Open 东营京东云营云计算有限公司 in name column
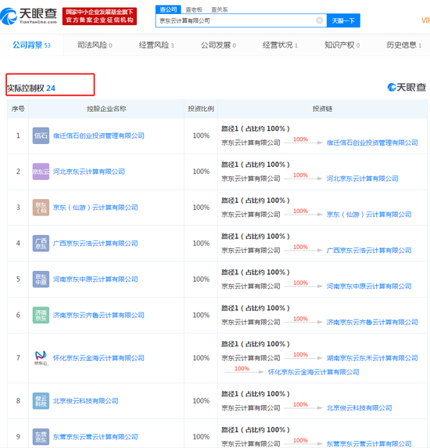Screen dimensions: 430x448 pos(95,437)
